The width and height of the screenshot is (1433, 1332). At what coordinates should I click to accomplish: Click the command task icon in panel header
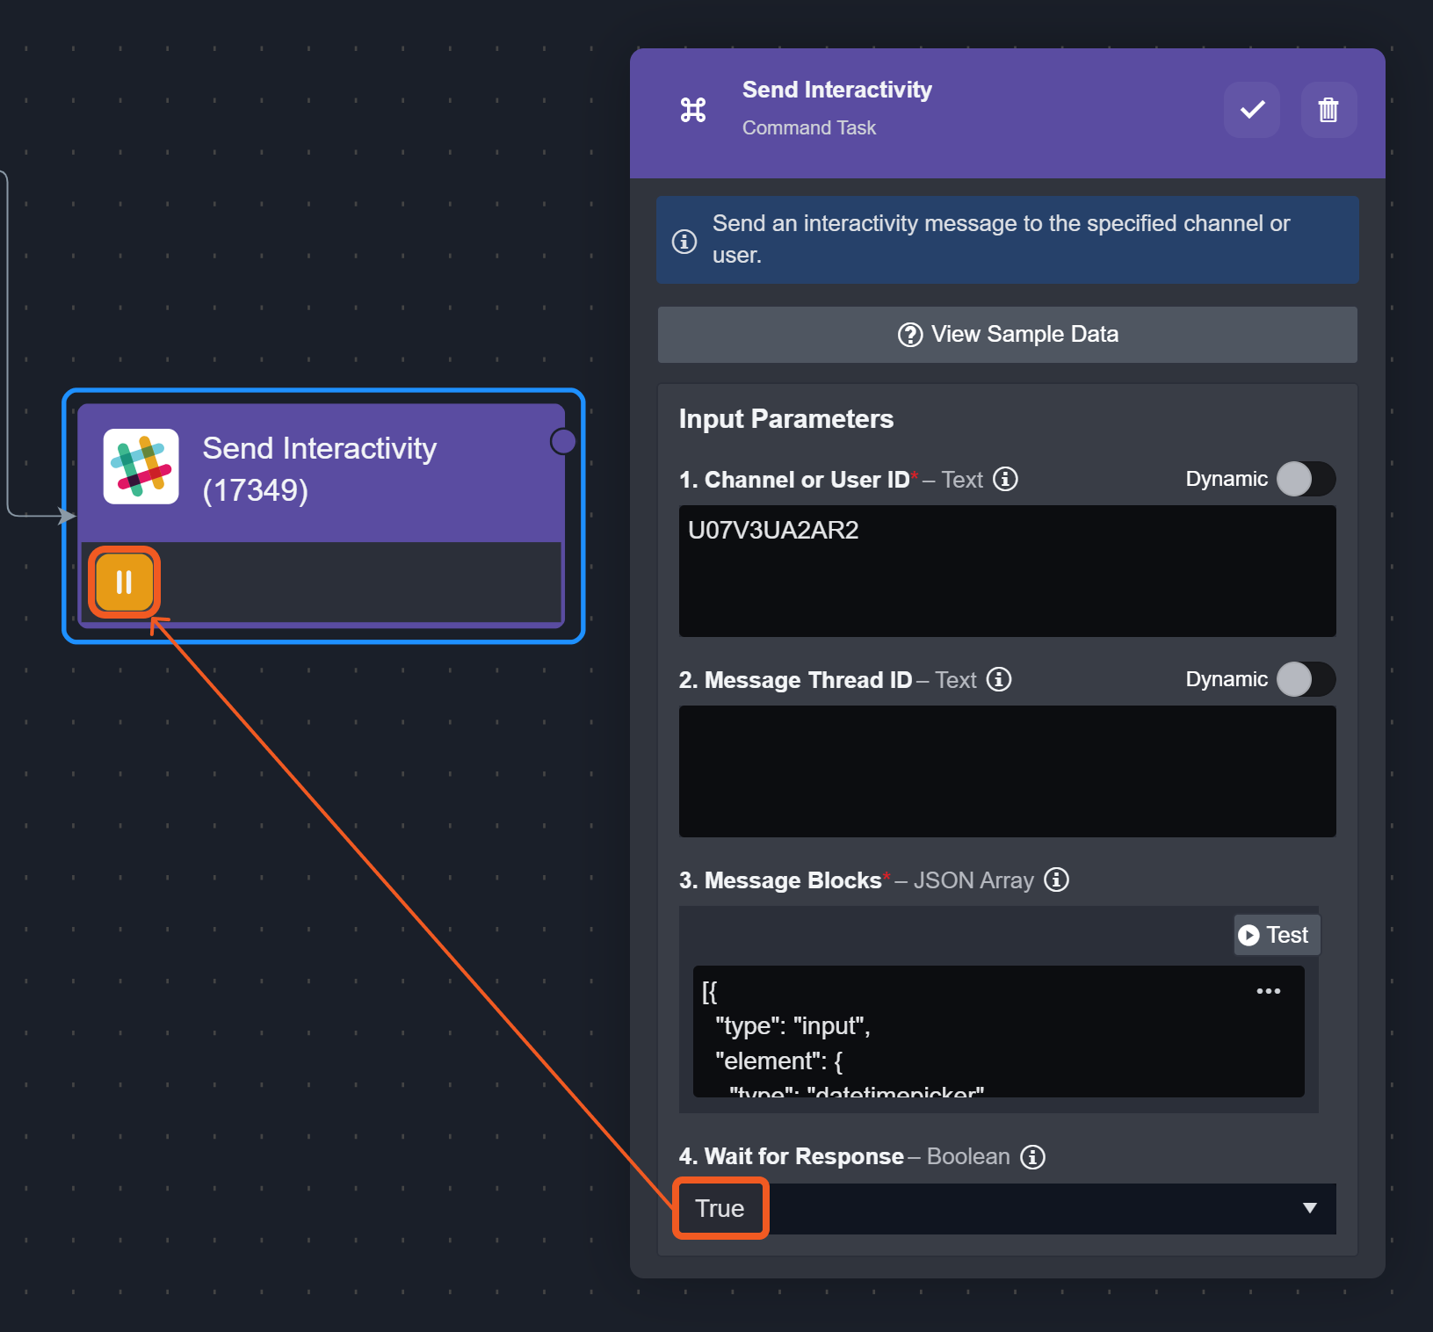click(x=693, y=110)
